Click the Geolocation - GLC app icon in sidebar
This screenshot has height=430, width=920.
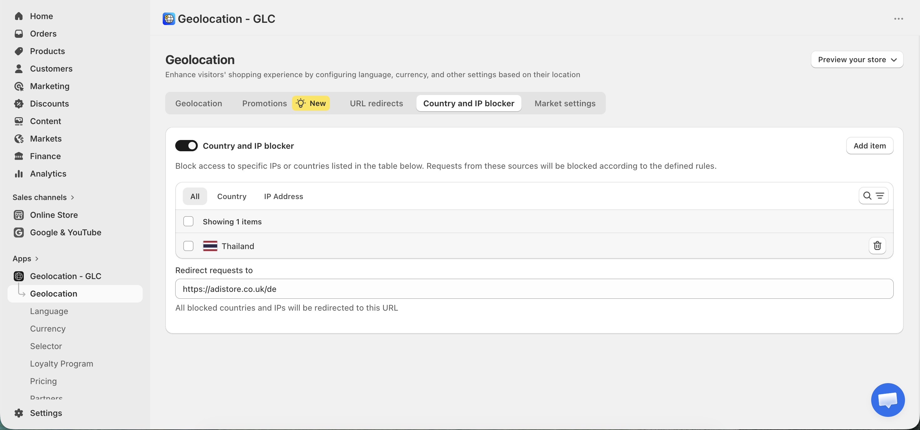coord(18,276)
